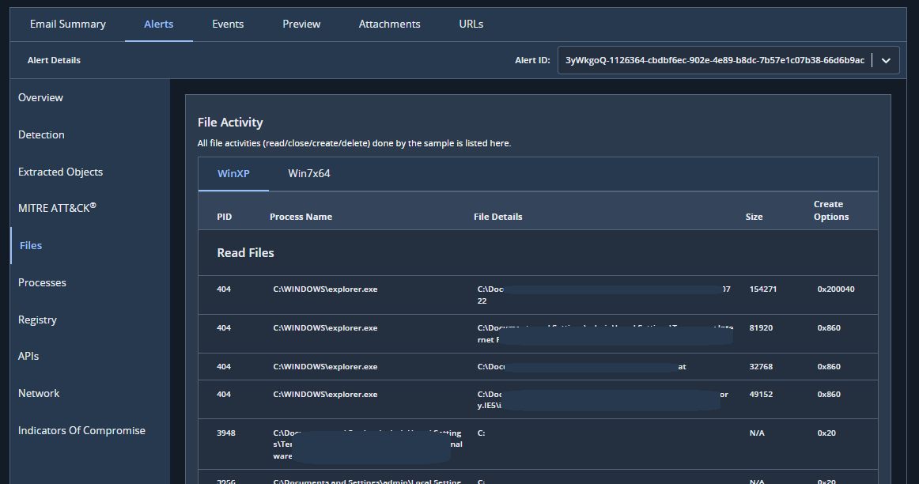Open Detection in the sidebar
The height and width of the screenshot is (484, 919).
tap(41, 134)
